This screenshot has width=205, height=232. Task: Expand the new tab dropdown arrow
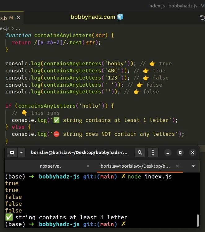tap(21, 153)
